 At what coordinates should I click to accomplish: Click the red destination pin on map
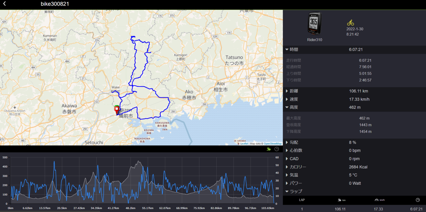[116, 110]
